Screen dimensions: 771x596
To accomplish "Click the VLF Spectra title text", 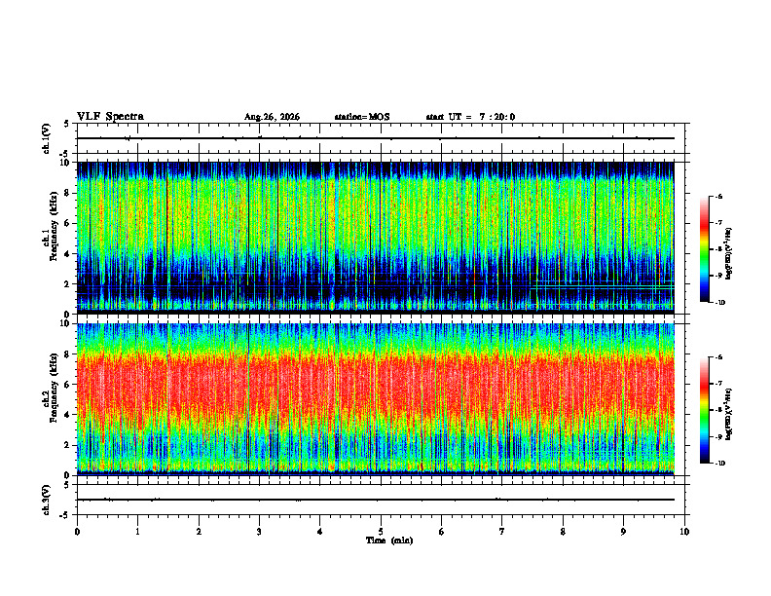I will coord(110,117).
